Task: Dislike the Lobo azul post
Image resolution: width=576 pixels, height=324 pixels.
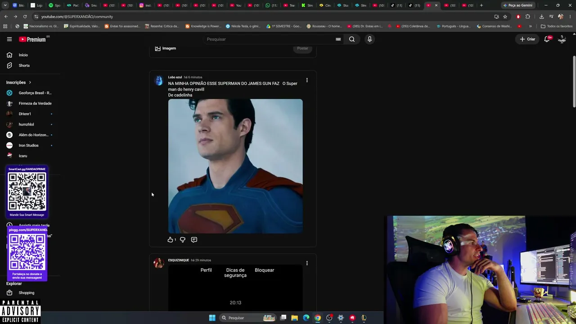Action: 182,240
